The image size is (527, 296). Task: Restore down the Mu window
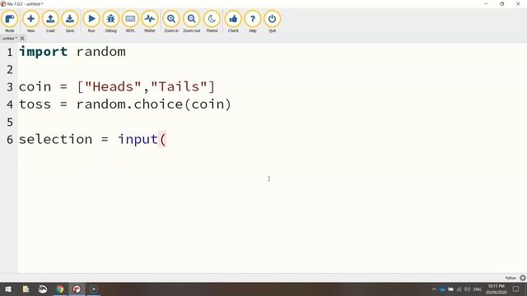click(x=501, y=3)
